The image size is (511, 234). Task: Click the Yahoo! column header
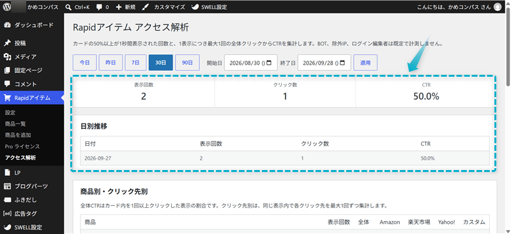coord(446,222)
